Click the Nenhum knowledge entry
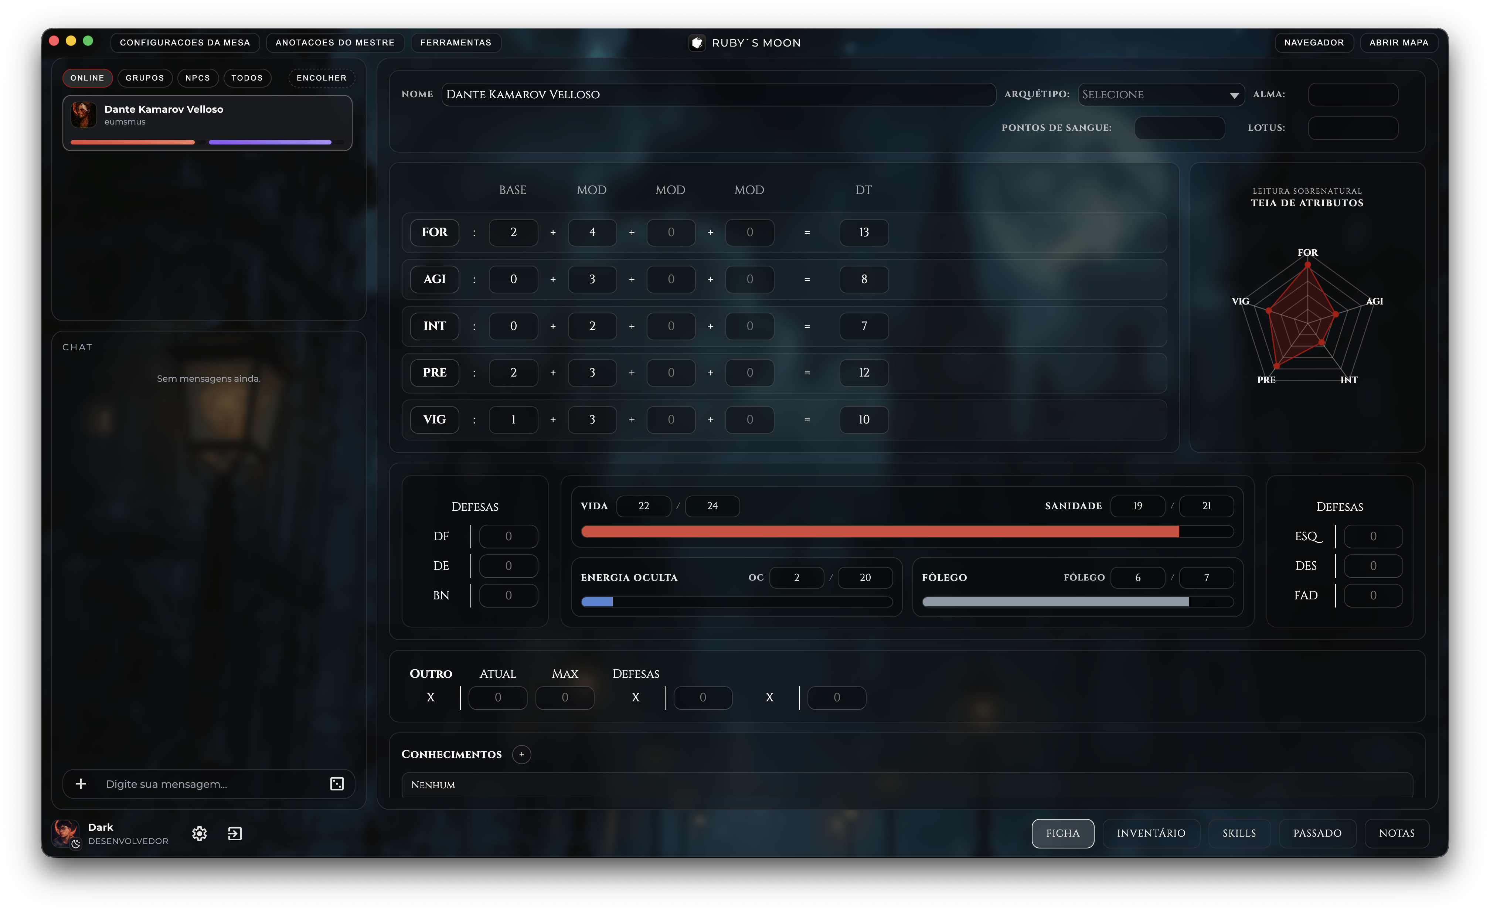 click(907, 785)
